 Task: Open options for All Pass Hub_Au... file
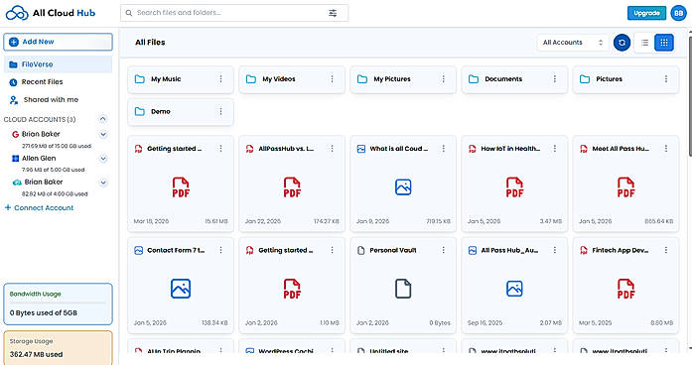pos(554,250)
